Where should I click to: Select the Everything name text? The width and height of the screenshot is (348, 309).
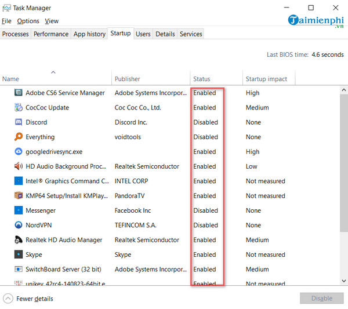click(40, 137)
